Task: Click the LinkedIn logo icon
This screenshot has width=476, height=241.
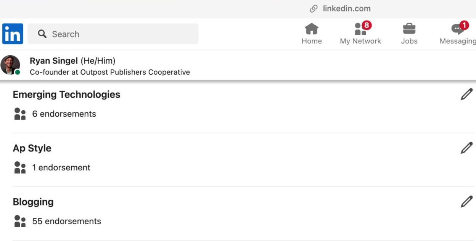Action: [x=13, y=34]
